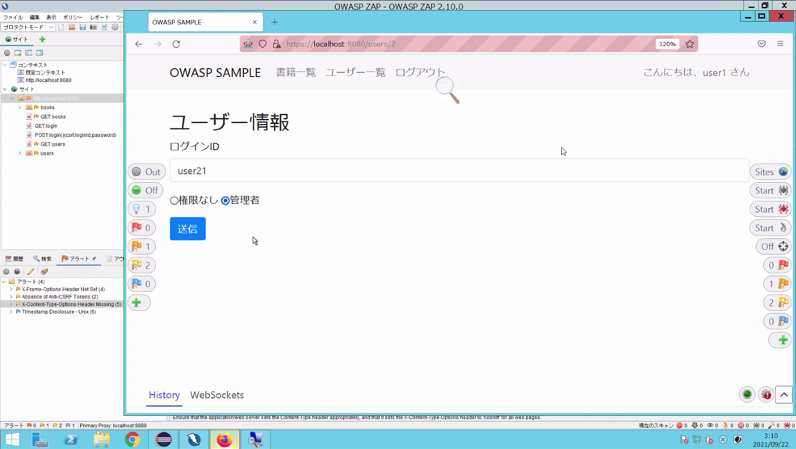796x449 pixels.
Task: Toggle the right HUD Attack Mode Off button
Action: [774, 247]
